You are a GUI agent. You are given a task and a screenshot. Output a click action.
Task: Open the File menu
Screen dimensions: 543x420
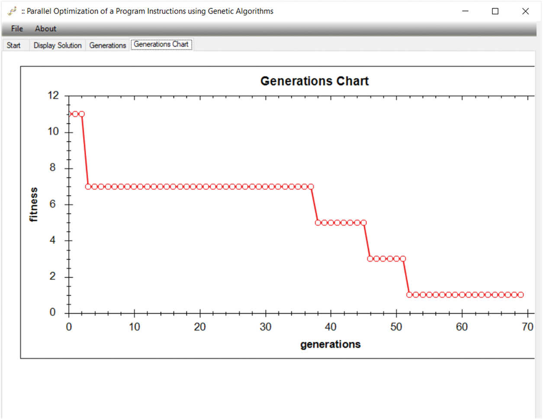pyautogui.click(x=17, y=29)
